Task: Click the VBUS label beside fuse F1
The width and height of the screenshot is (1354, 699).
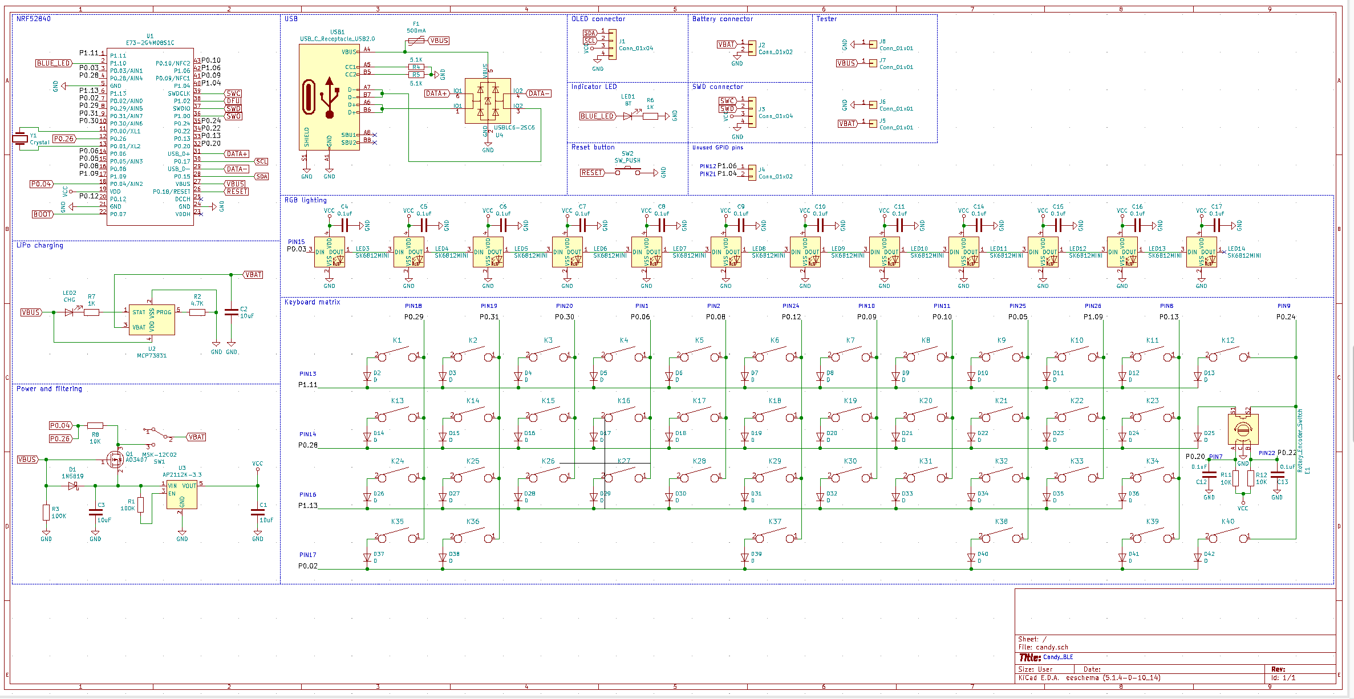Action: (x=439, y=40)
